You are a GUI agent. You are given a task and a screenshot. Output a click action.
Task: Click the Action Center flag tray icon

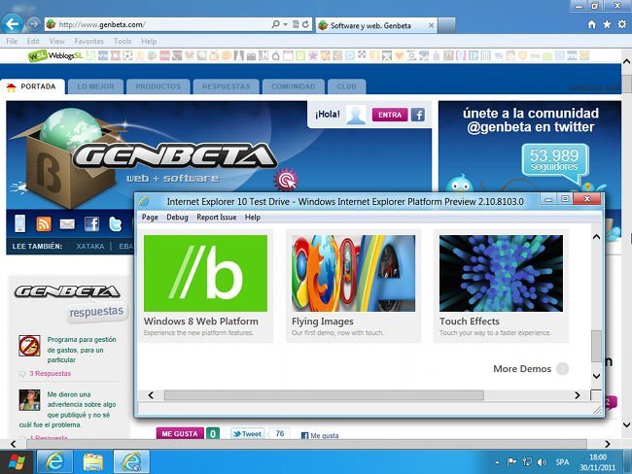511,462
